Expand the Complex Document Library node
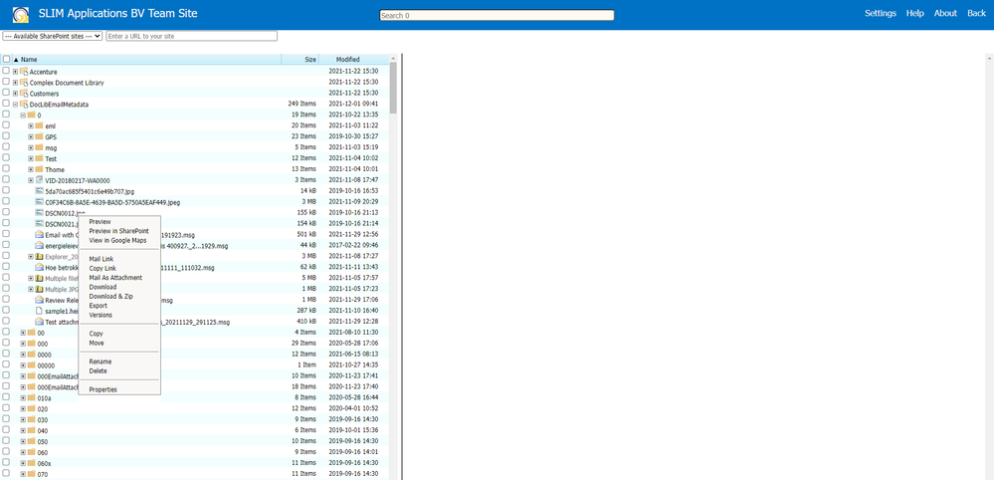 coord(15,83)
